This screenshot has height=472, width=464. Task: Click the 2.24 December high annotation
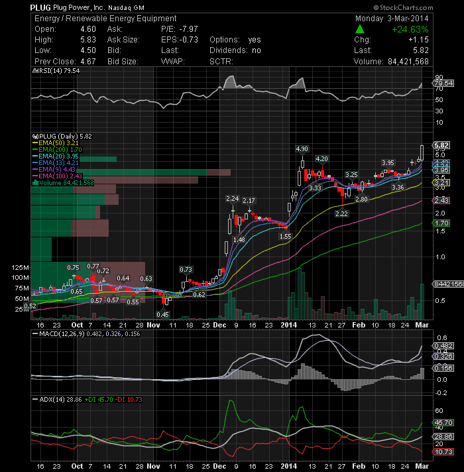(x=232, y=199)
